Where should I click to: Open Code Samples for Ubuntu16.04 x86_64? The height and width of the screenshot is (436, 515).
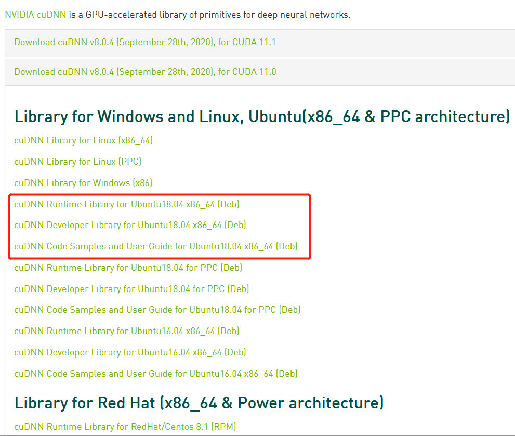[x=155, y=374]
